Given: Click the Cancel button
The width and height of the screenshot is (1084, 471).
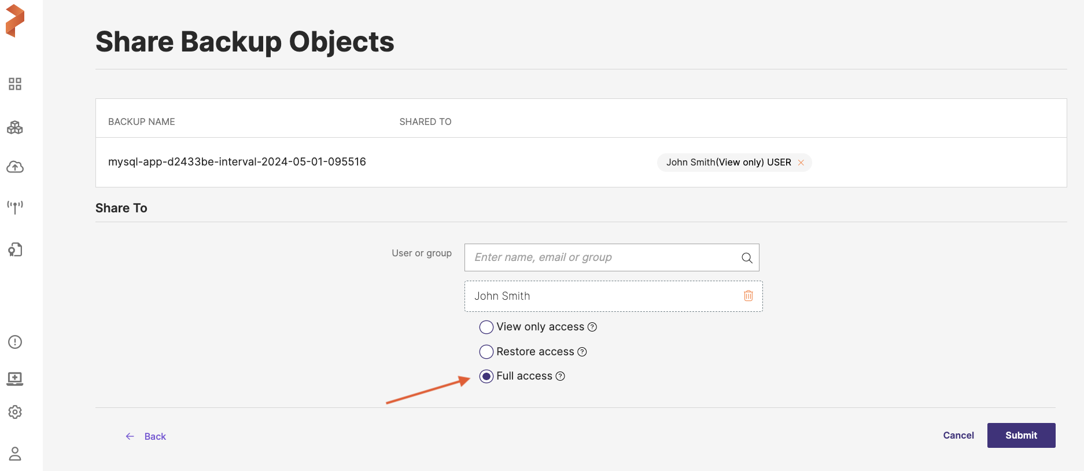Looking at the screenshot, I should 958,435.
